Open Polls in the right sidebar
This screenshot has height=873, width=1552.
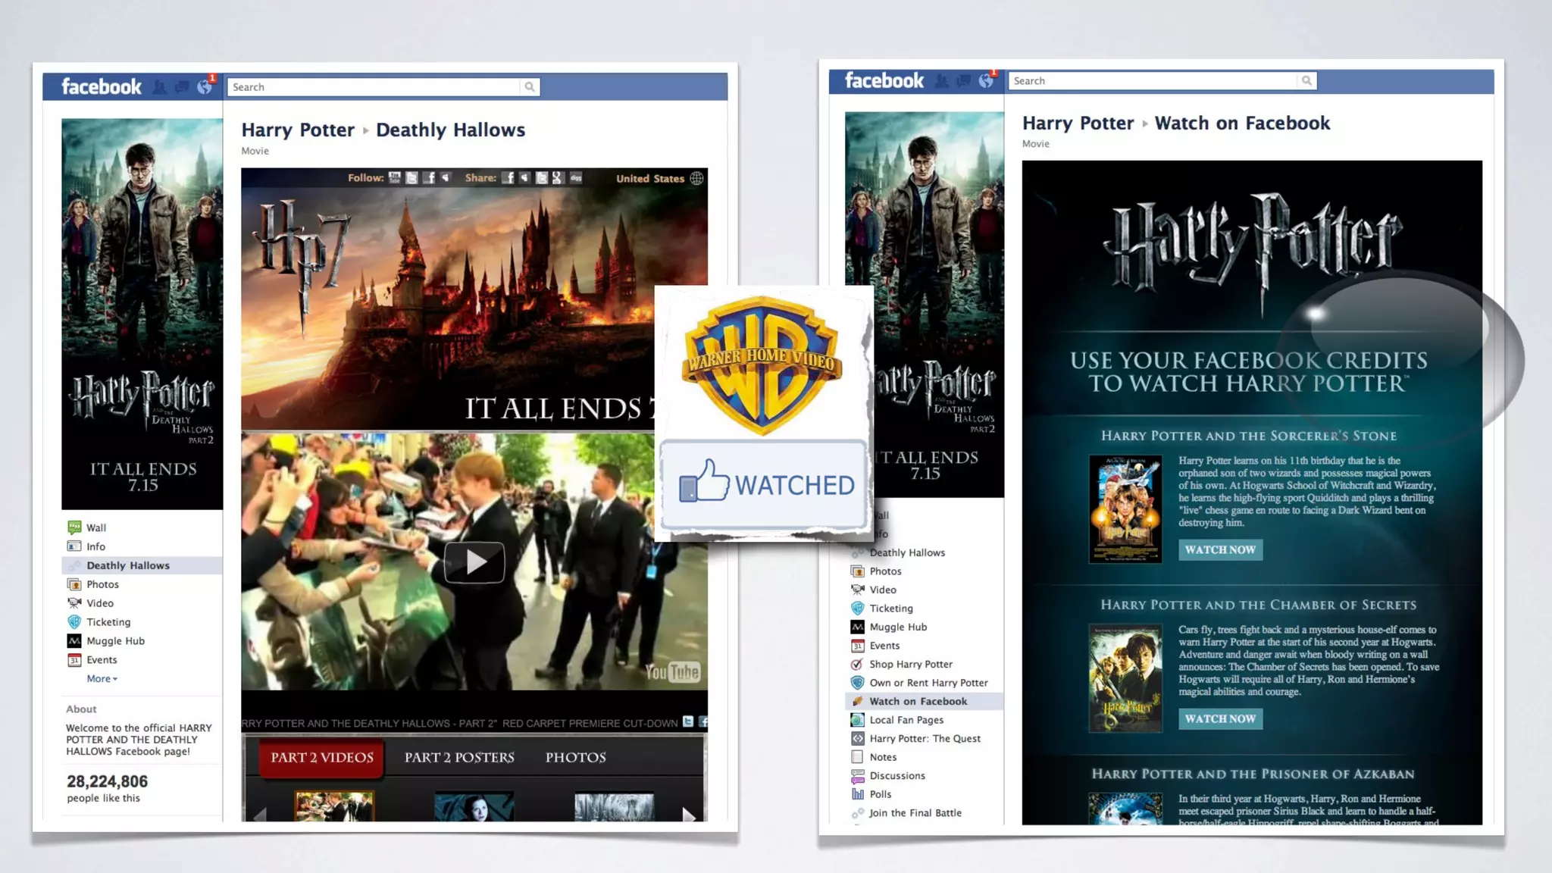(x=880, y=794)
